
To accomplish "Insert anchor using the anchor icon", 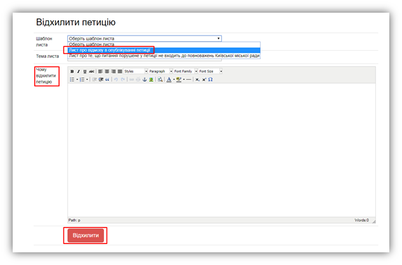I will coord(144,80).
